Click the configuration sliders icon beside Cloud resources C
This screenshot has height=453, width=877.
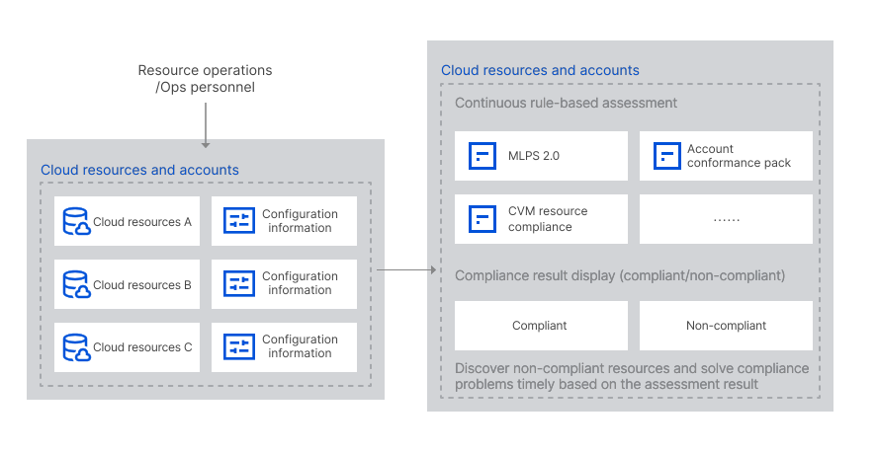(239, 346)
